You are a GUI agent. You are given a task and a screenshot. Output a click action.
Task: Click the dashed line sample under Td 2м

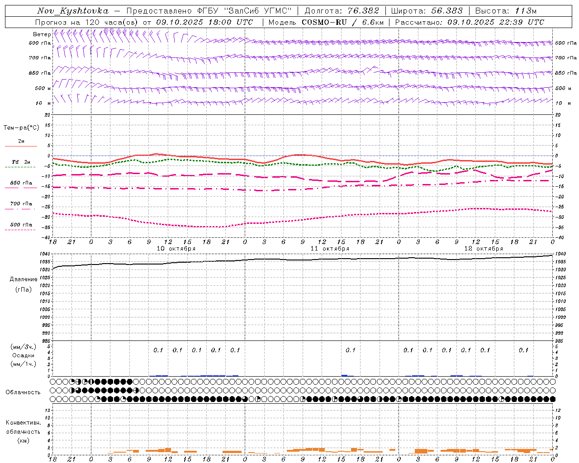(21, 167)
